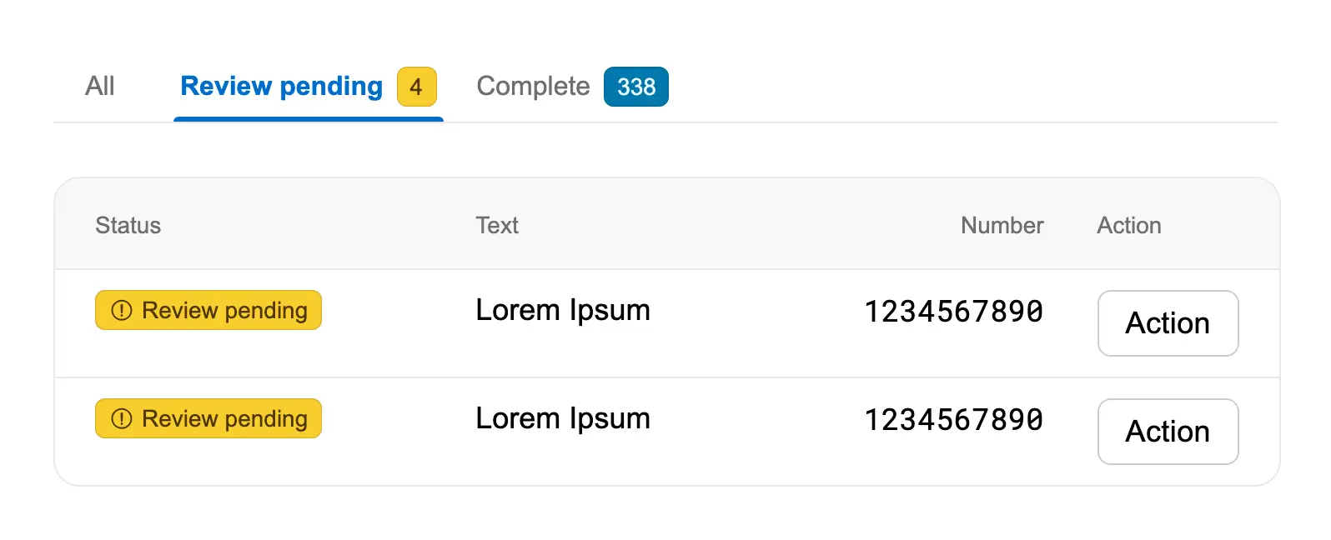Click the blue 338 count badge
This screenshot has width=1331, height=540.
click(635, 87)
